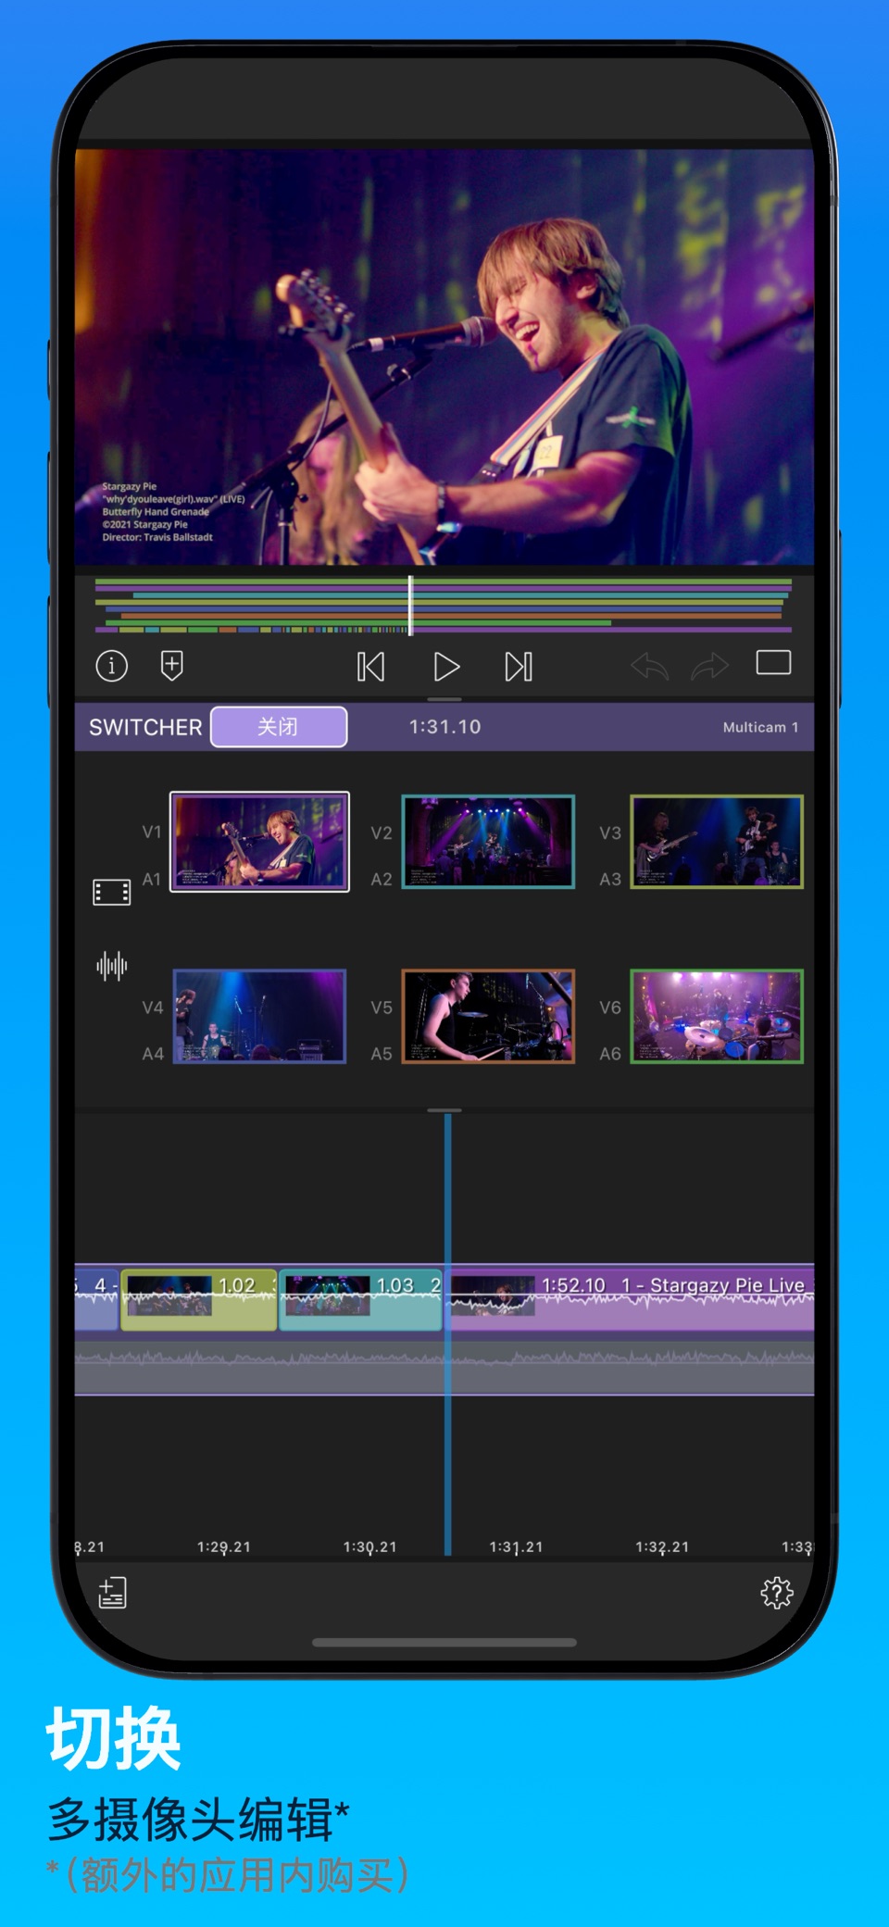This screenshot has width=889, height=1927.
Task: Select the Stargazy Pie Live clip
Action: click(632, 1299)
